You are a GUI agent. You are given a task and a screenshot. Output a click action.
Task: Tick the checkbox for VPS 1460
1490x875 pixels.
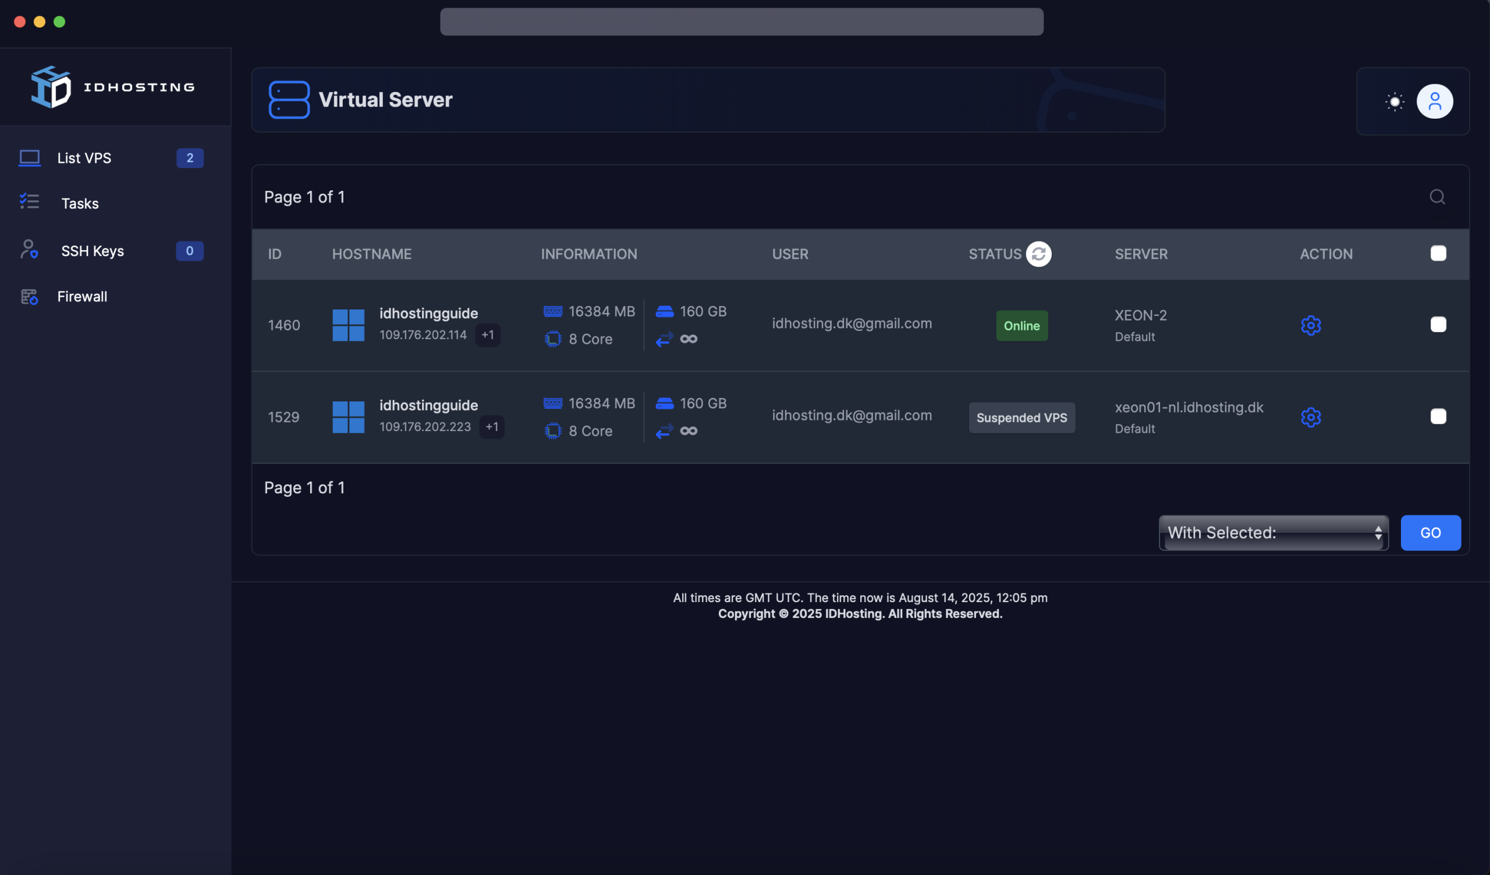1438,325
